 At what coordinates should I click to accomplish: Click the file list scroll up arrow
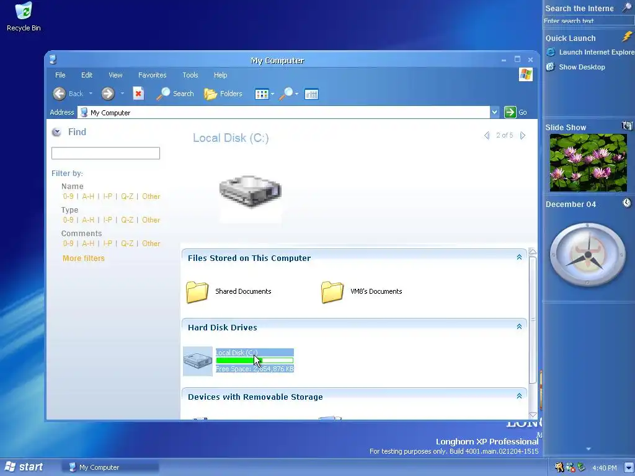[533, 252]
